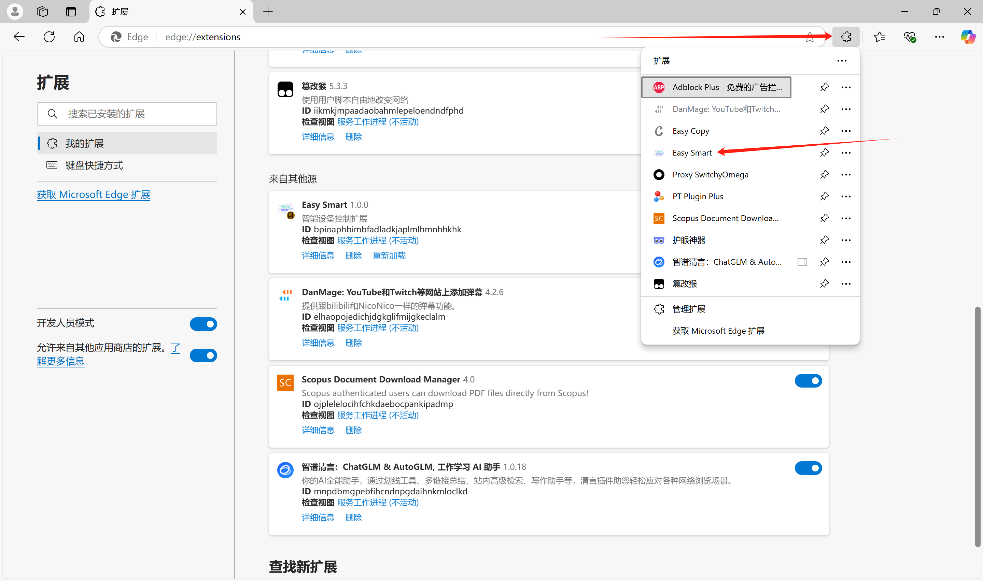983x581 pixels.
Task: Pin PT Plugin Plus to the toolbar
Action: point(824,196)
